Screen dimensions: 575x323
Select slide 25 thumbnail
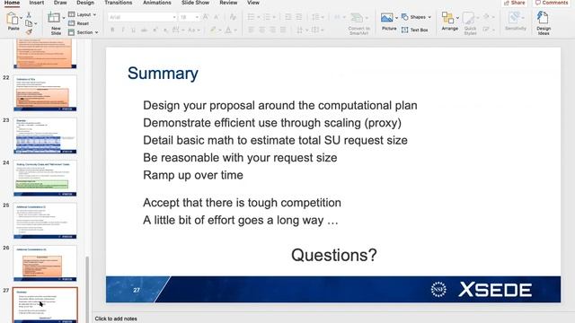tap(45, 221)
